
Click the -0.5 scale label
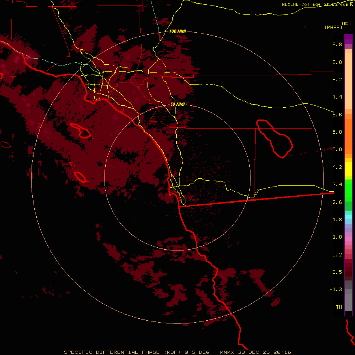coord(336,272)
